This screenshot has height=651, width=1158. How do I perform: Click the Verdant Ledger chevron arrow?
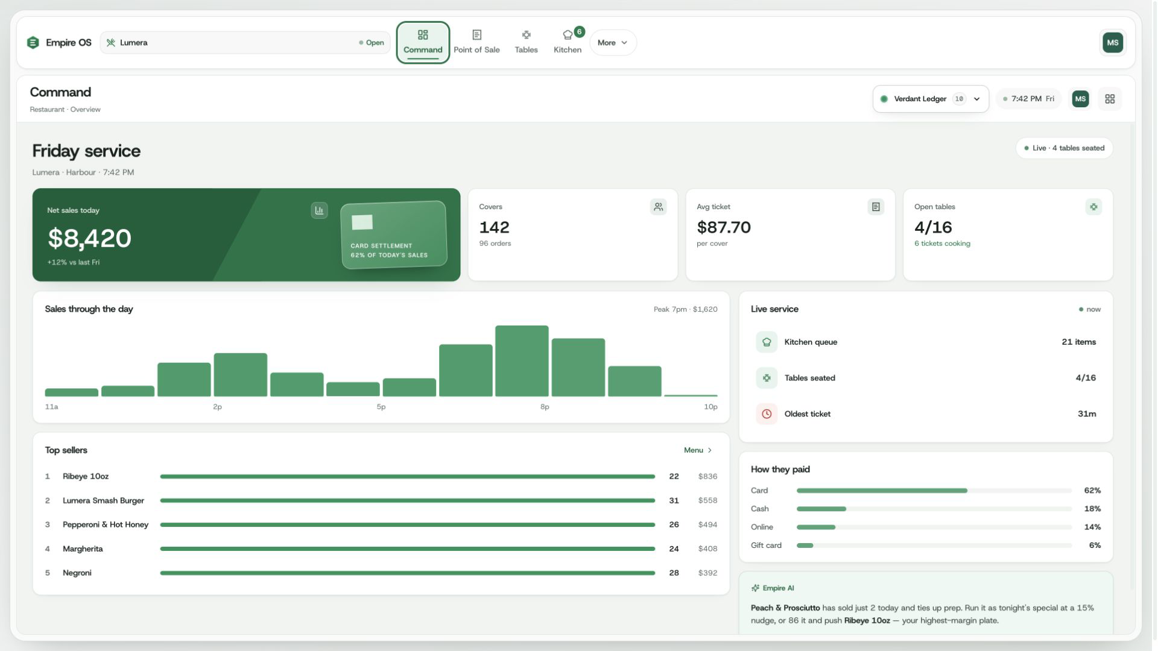[976, 99]
